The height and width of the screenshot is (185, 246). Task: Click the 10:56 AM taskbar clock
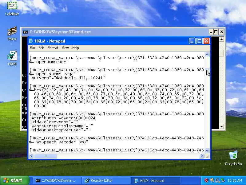tap(235, 180)
